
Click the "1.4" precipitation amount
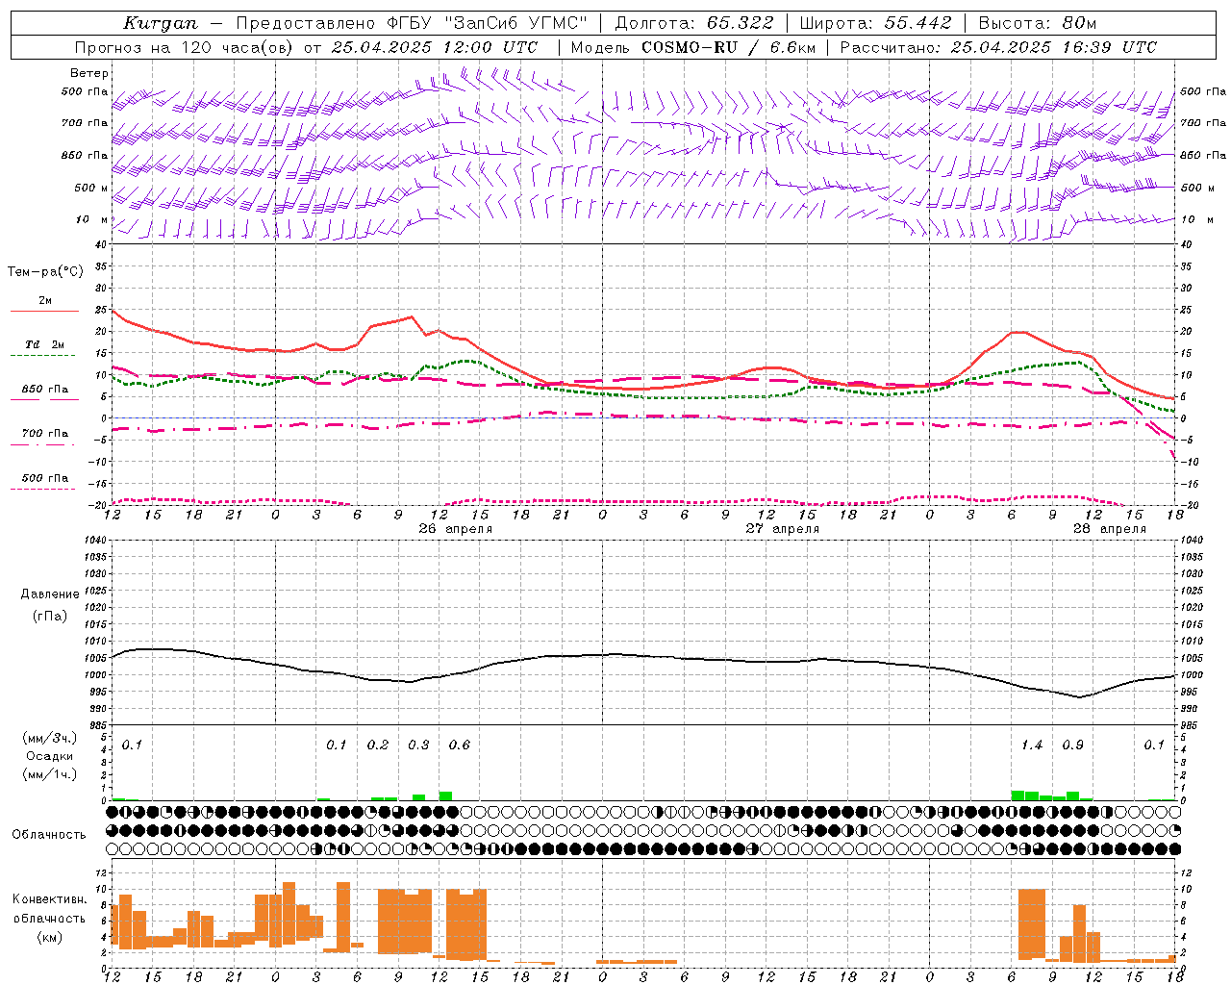[1032, 745]
